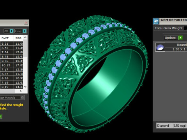Select the SPG column header
The height and width of the screenshot is (140, 187).
click(18, 38)
